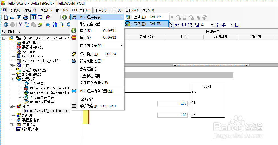Open the 编辑(E) menu
The height and width of the screenshot is (145, 278).
point(30,10)
